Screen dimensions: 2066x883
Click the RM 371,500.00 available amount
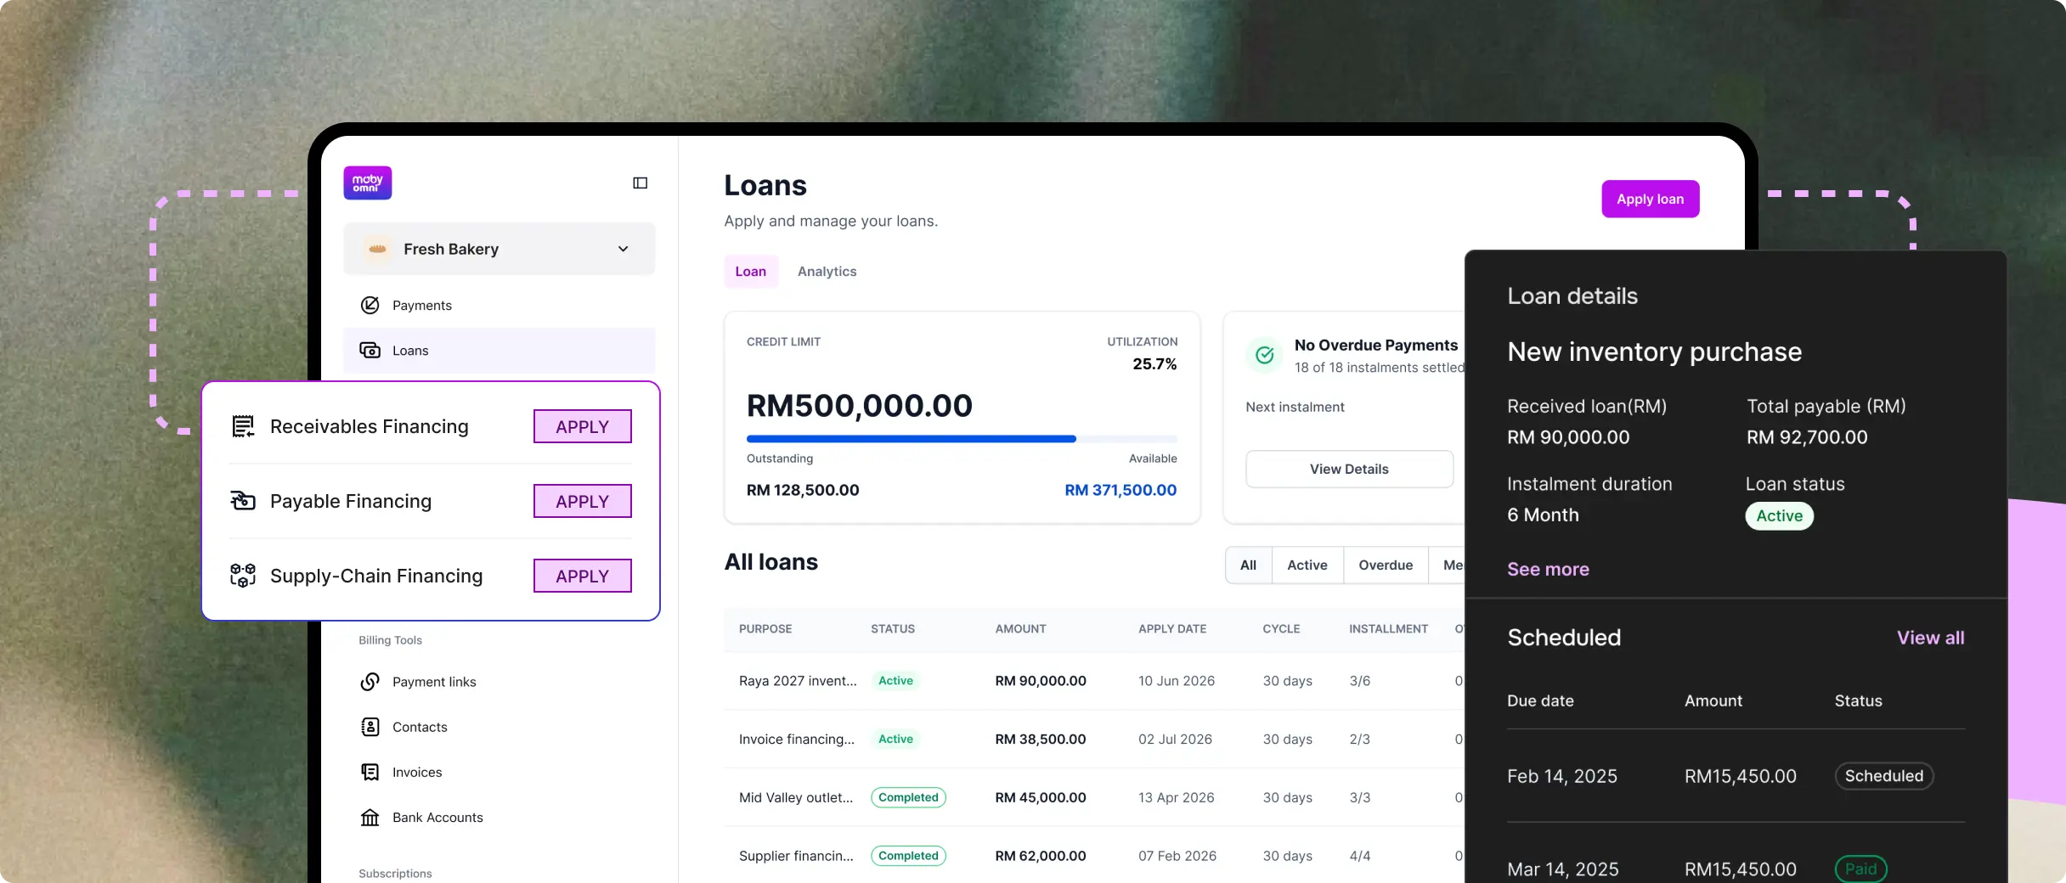pos(1120,490)
